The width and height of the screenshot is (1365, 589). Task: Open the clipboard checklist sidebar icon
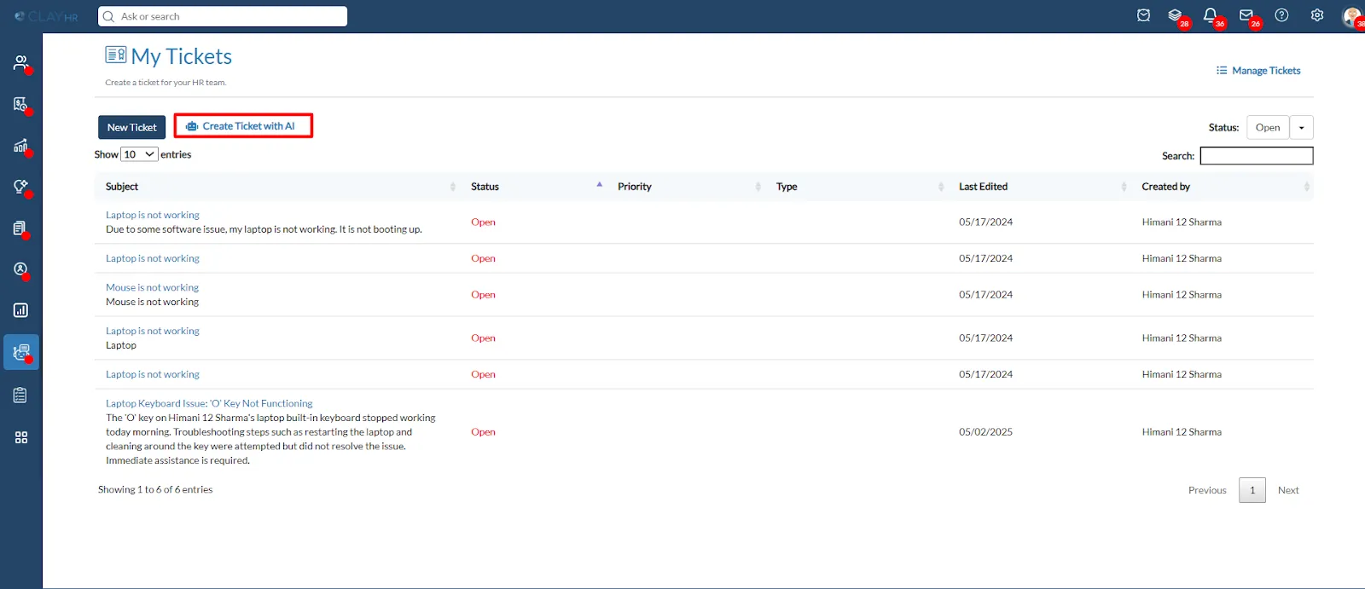pos(21,395)
